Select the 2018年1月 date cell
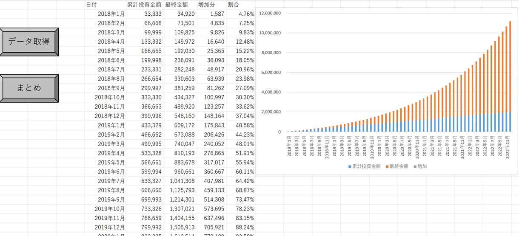The height and width of the screenshot is (236, 519). pyautogui.click(x=105, y=14)
